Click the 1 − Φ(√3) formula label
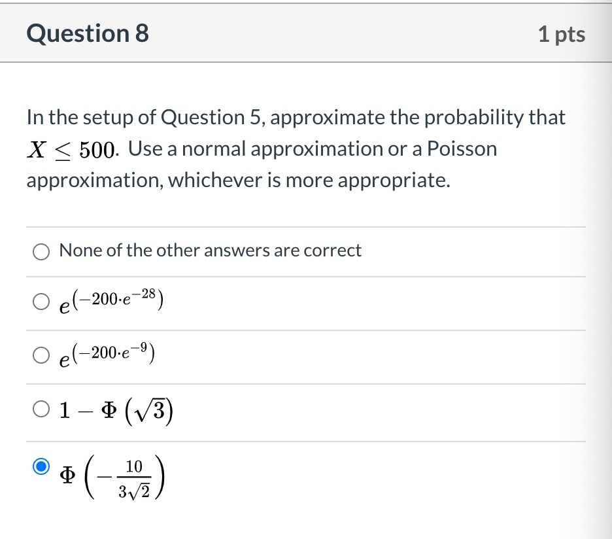Viewport: 612px width, 539px height. tap(116, 411)
